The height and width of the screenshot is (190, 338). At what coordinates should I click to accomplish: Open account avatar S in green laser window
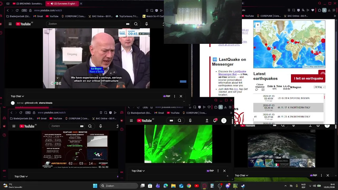[224, 121]
